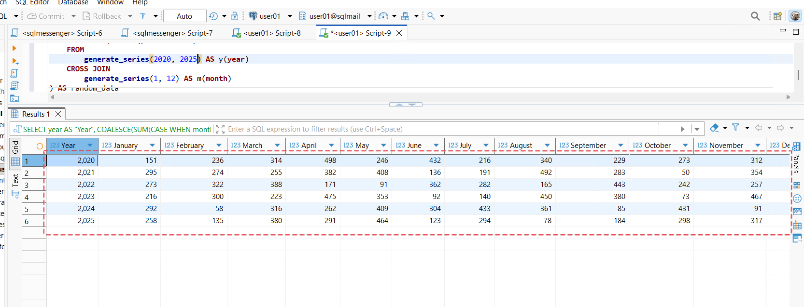Apply filter with the play arrow

point(682,129)
